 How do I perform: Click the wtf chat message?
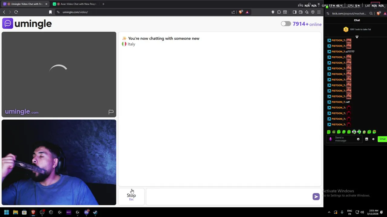(x=348, y=102)
